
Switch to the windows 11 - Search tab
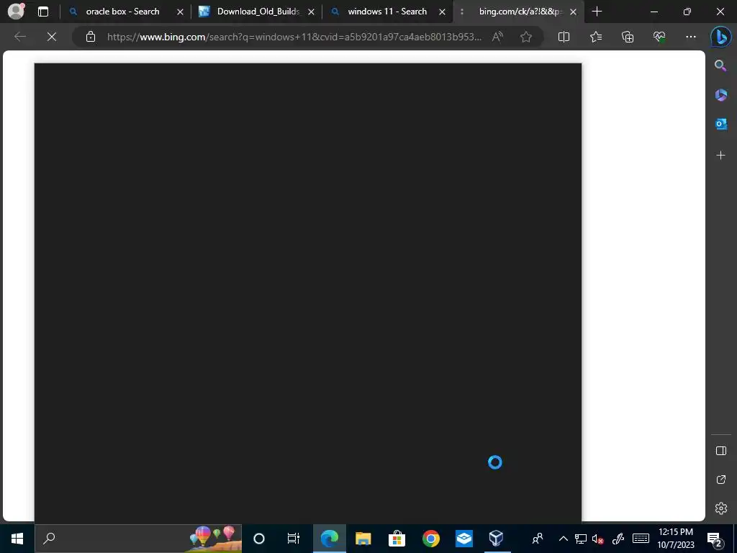387,12
